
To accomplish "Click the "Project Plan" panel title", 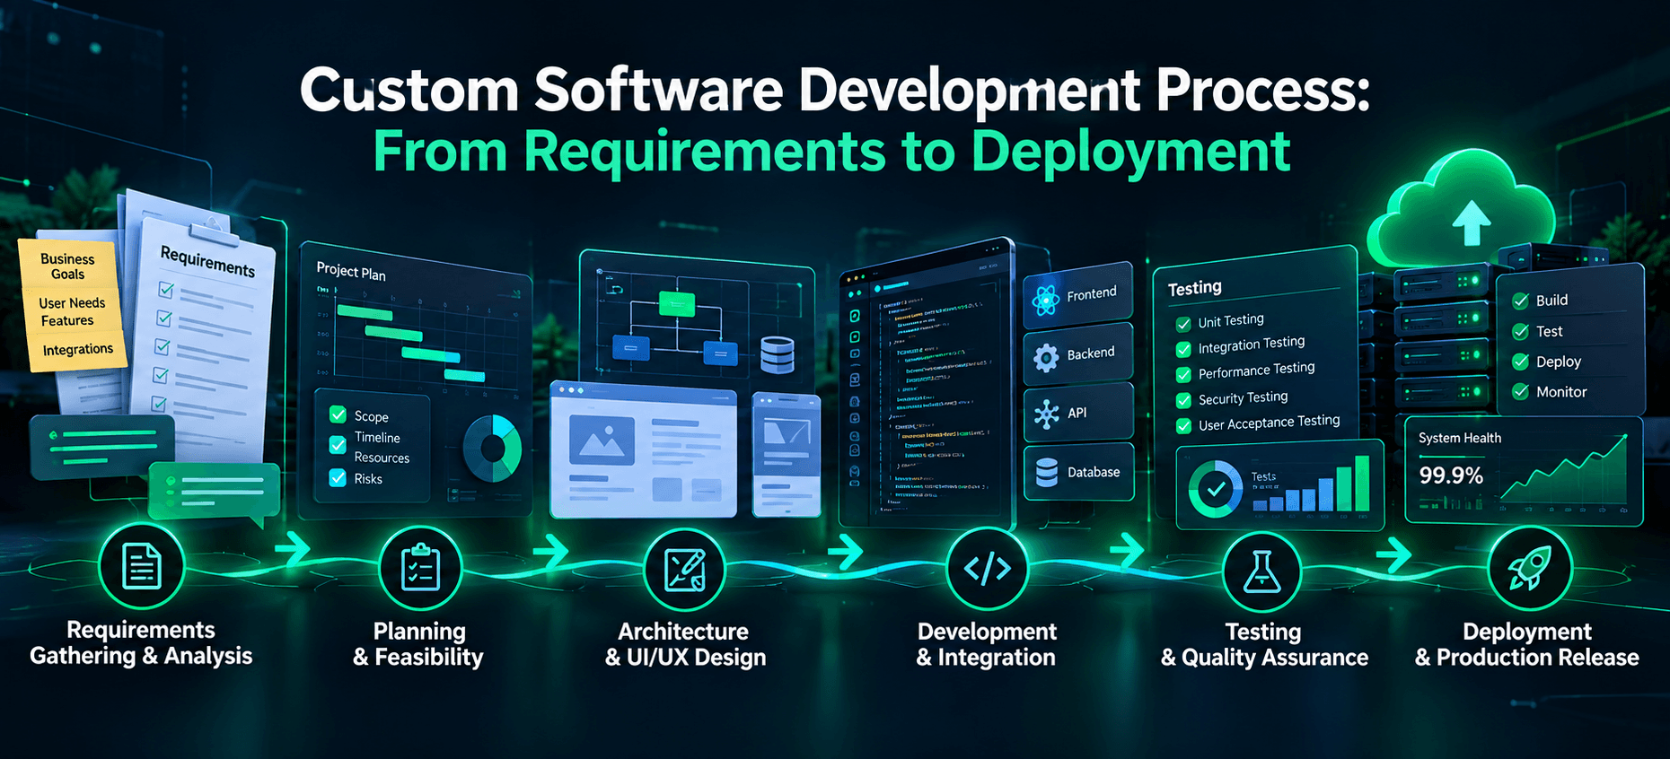I will click(351, 271).
